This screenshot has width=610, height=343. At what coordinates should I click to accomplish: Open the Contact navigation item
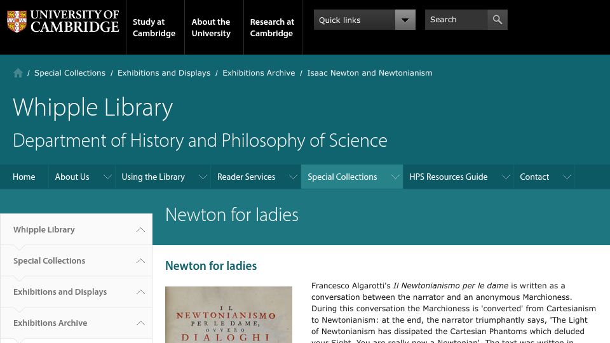tap(534, 177)
